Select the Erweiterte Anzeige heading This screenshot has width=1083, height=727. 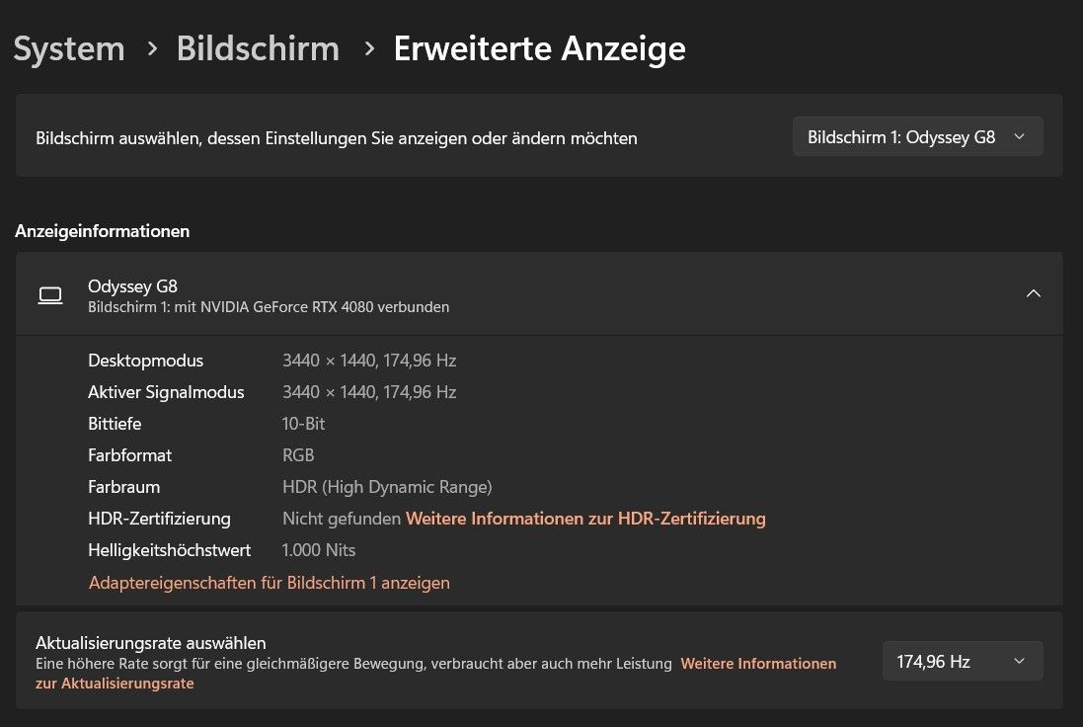(x=539, y=49)
